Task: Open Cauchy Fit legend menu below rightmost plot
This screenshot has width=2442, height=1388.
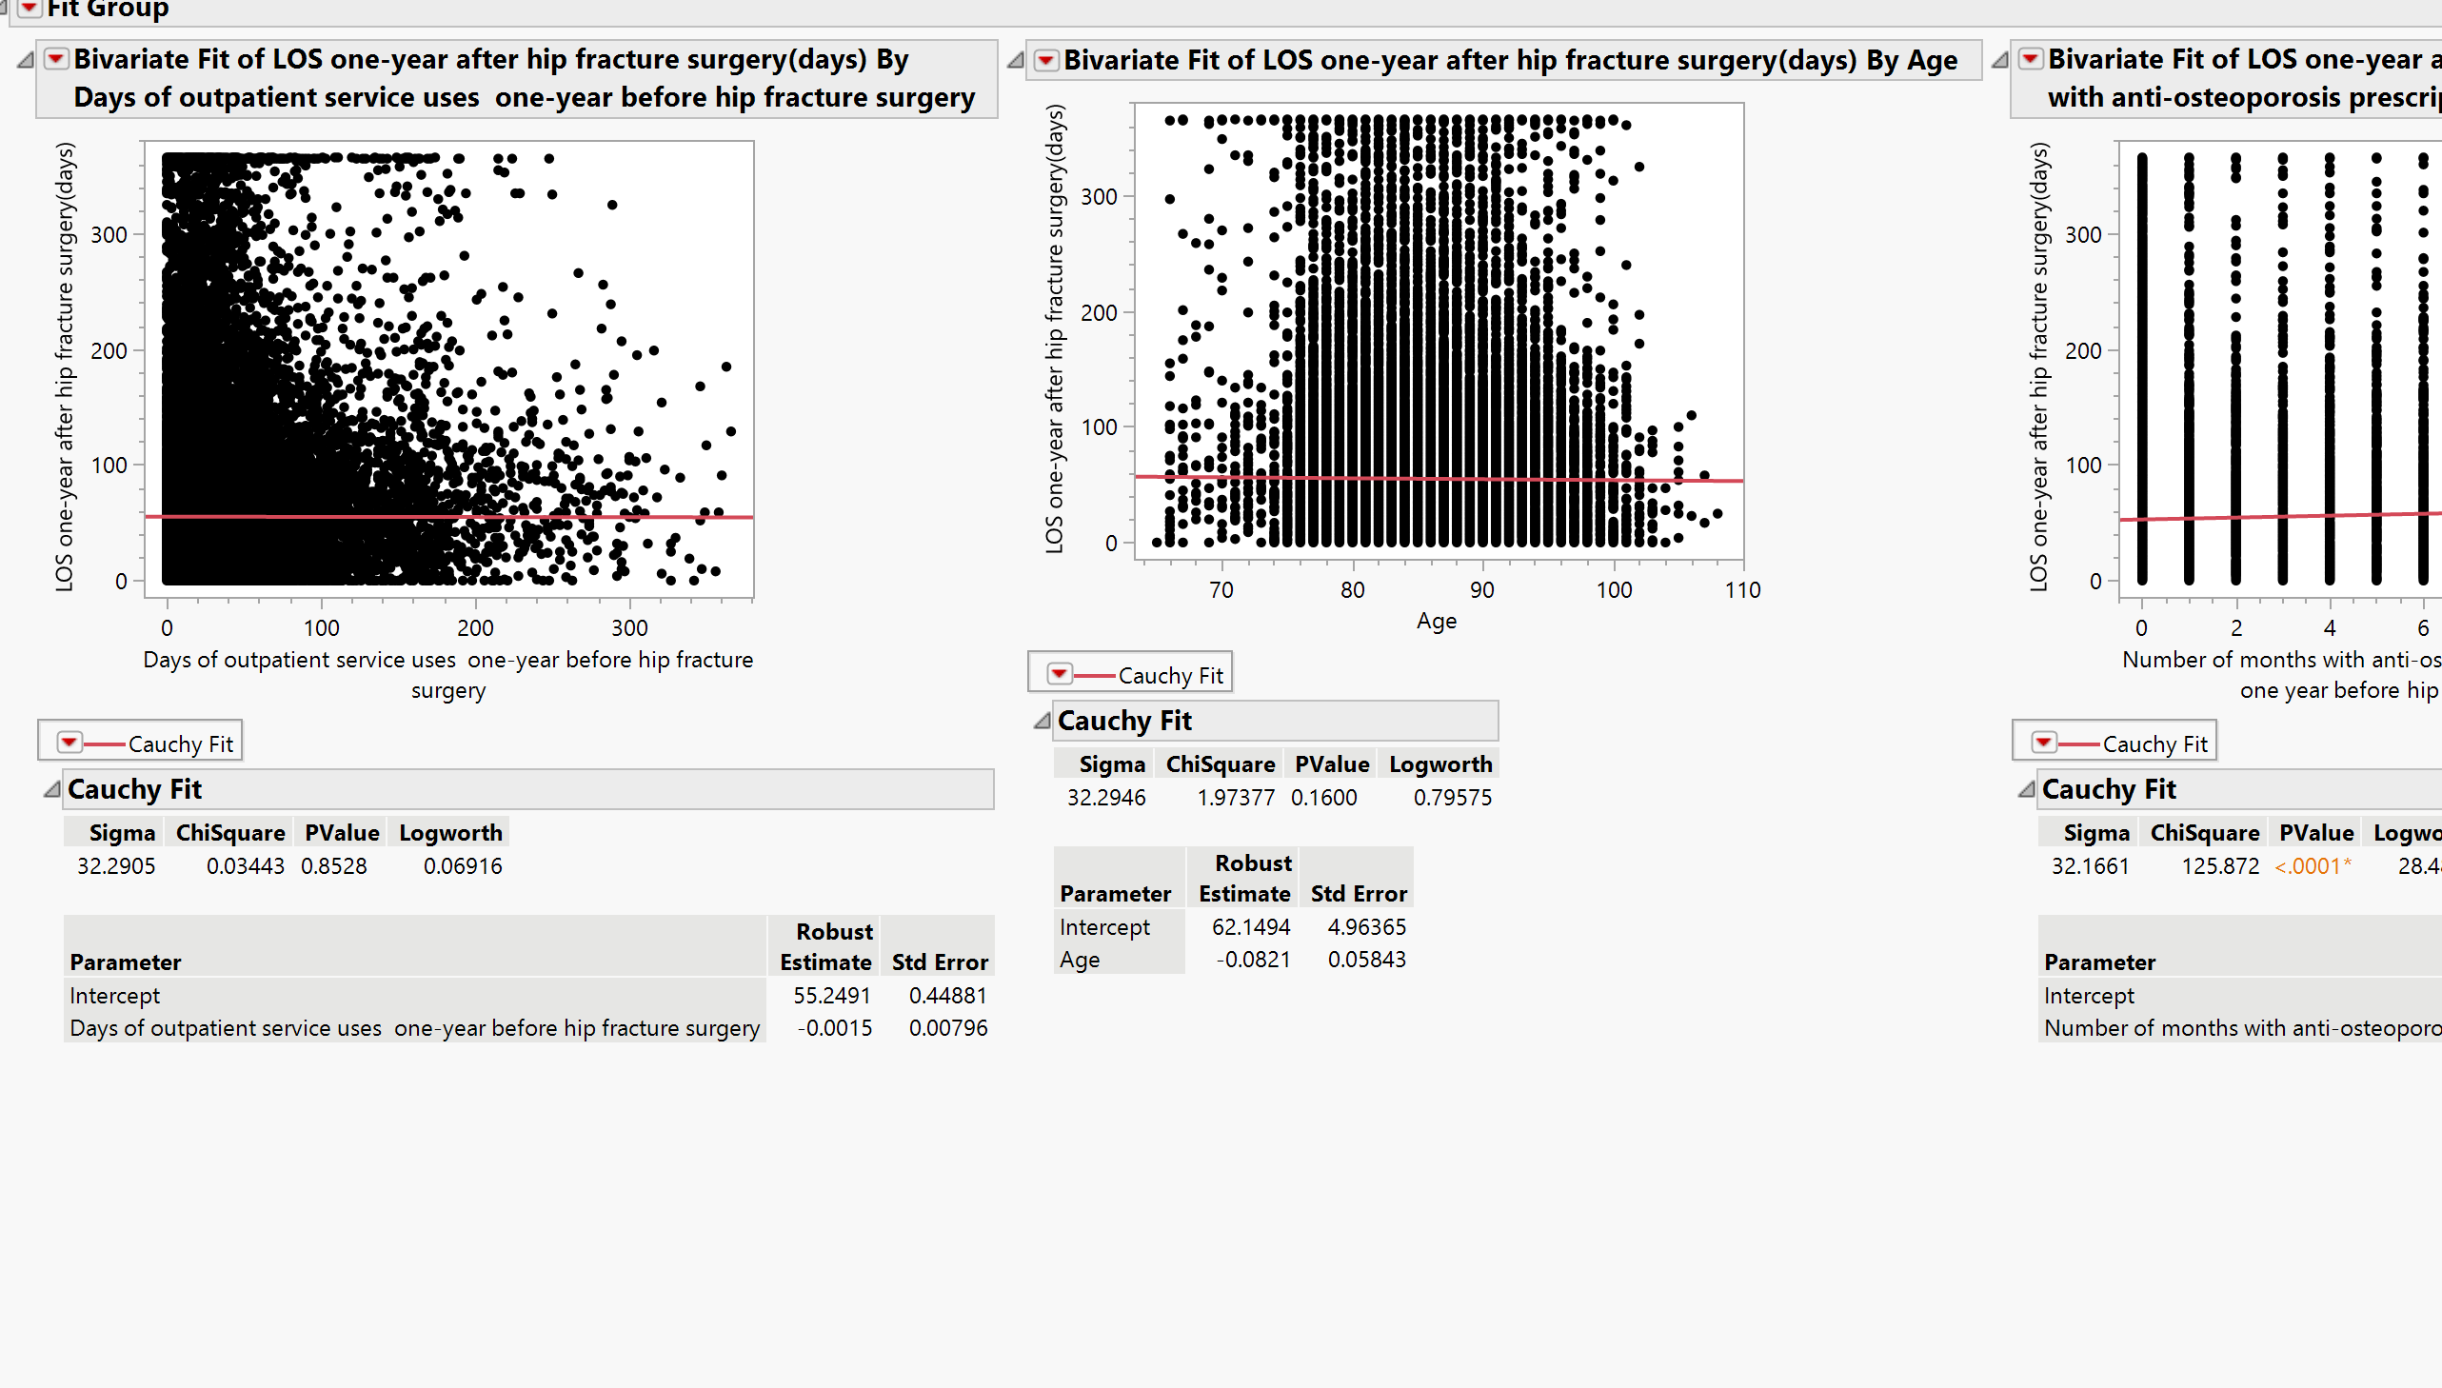Action: point(2044,740)
